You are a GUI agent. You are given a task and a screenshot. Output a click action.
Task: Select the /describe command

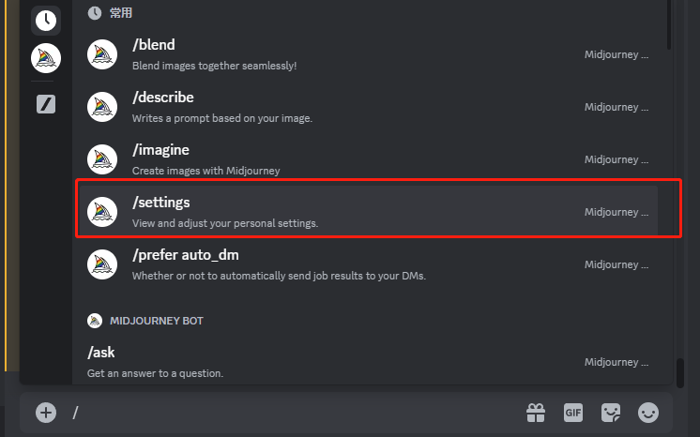pyautogui.click(x=369, y=107)
